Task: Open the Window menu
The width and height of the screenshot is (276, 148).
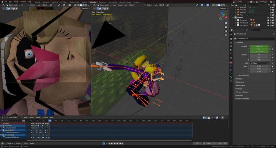Action: pos(23,2)
